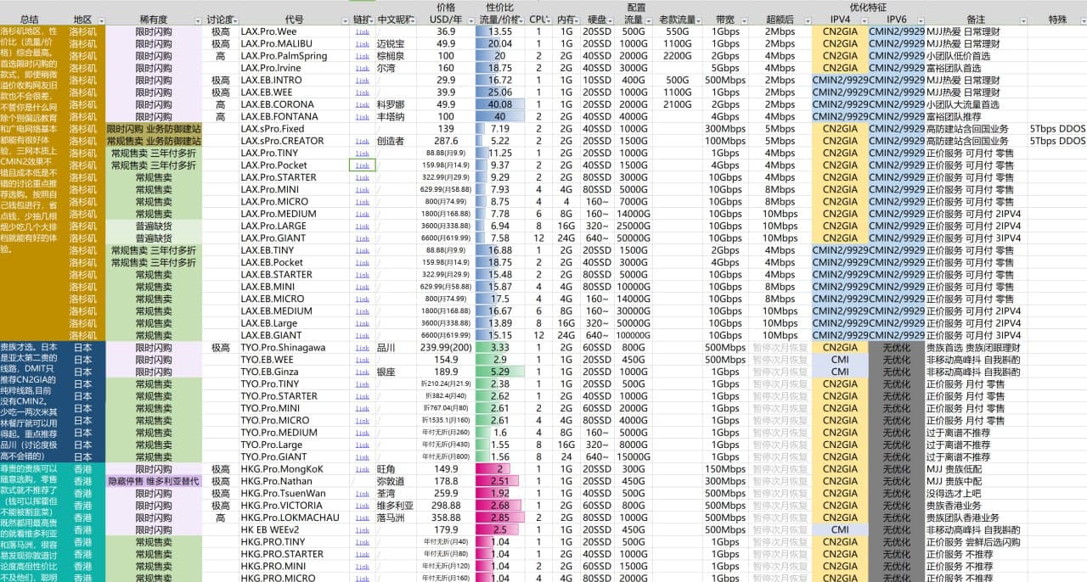This screenshot has height=582, width=1087.
Task: Open the 地区 column filter dropdown
Action: [x=101, y=20]
